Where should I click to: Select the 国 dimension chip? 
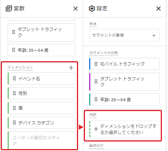(42, 108)
